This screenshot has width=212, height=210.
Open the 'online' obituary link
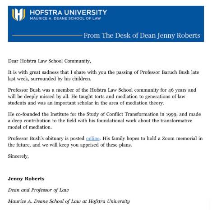[92, 139]
